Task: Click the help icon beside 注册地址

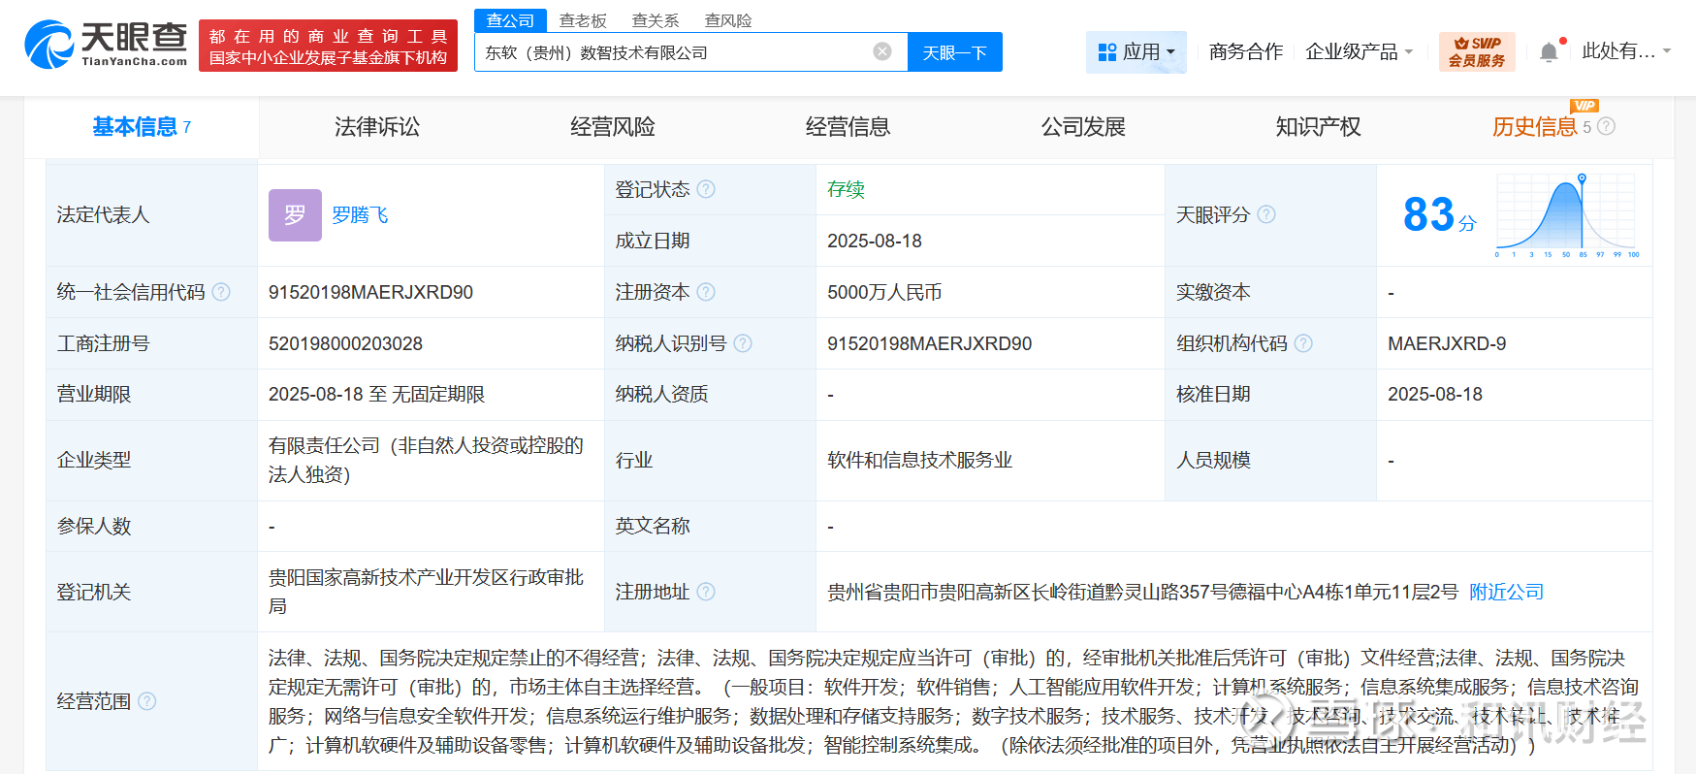Action: point(706,592)
